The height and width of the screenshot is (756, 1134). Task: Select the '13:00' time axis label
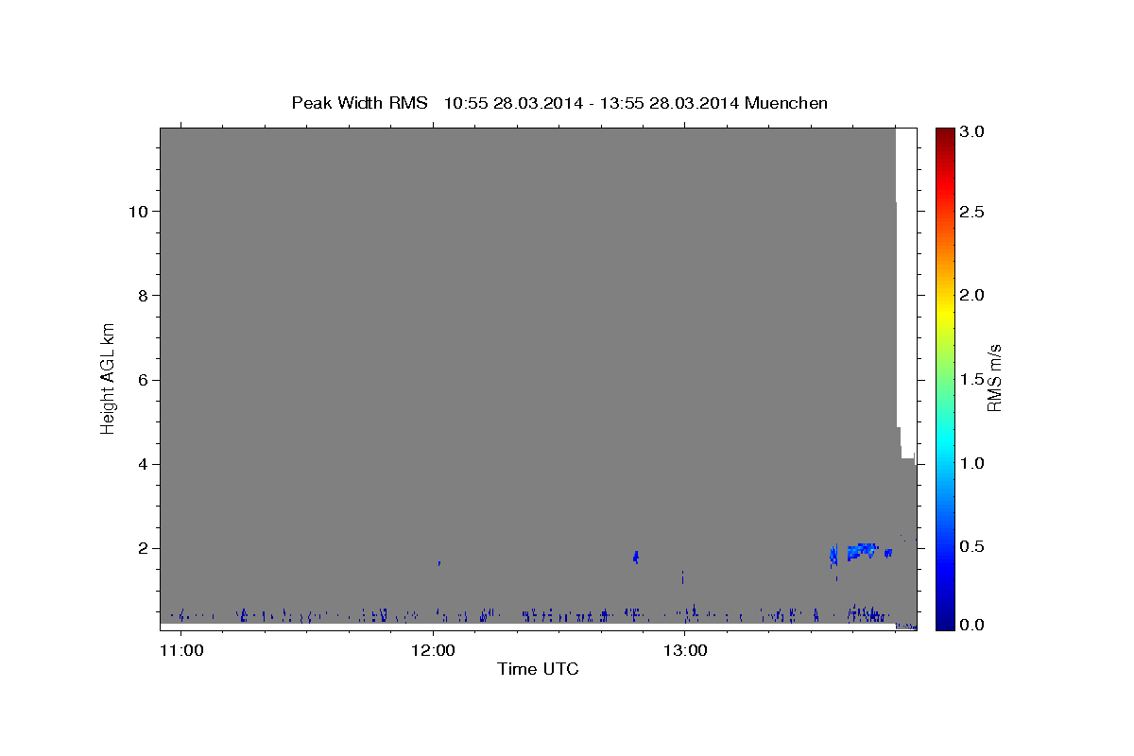point(685,650)
